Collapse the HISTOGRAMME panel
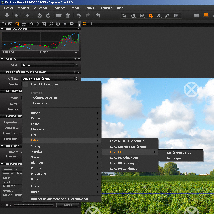This screenshot has width=214, height=214. [x=2, y=29]
